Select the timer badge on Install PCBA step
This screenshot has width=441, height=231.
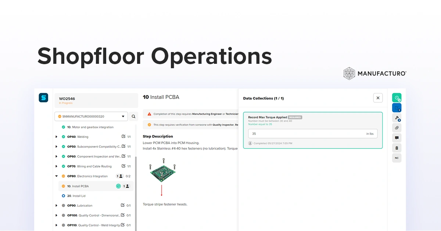(x=118, y=186)
